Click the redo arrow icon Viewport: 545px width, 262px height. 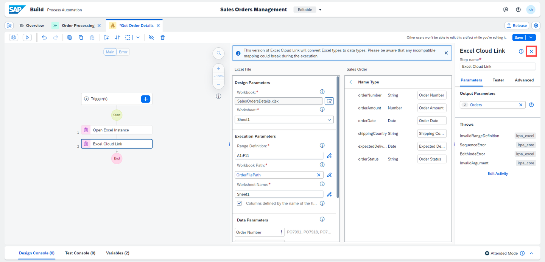pyautogui.click(x=56, y=37)
